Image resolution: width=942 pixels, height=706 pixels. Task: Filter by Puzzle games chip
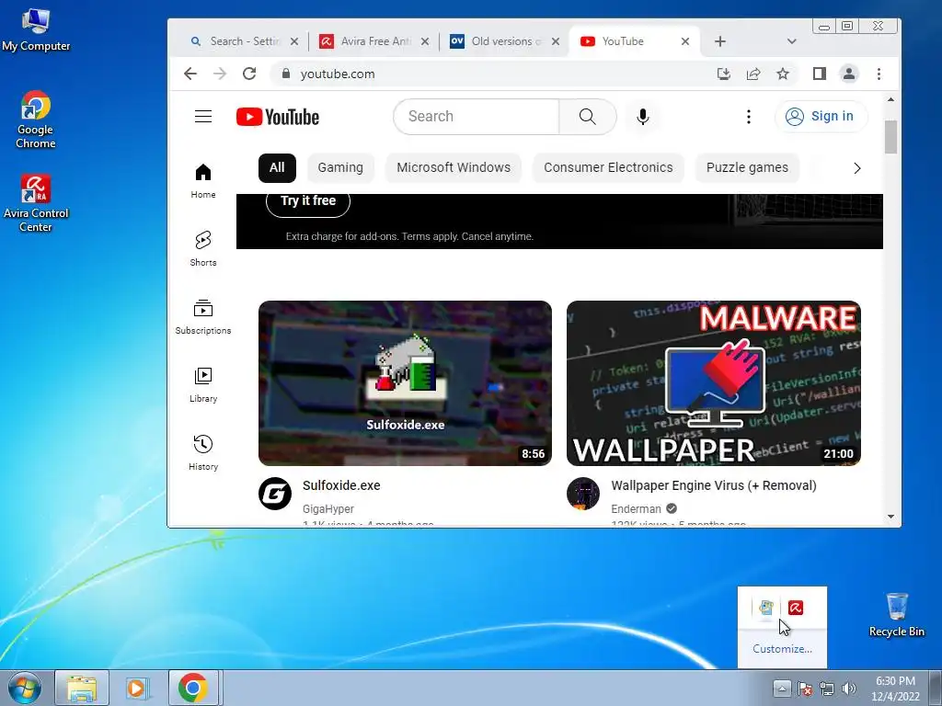click(x=747, y=167)
